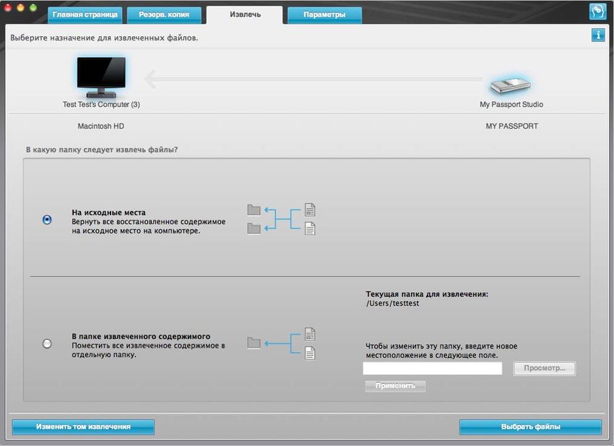Open the info help icon
This screenshot has height=446, width=614.
click(597, 35)
